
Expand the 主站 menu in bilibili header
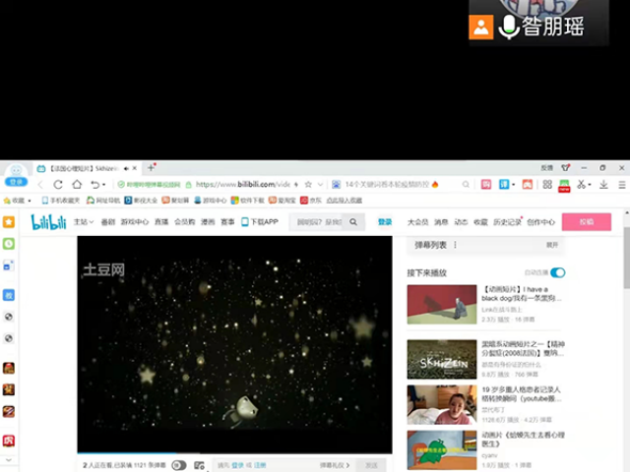(x=84, y=222)
